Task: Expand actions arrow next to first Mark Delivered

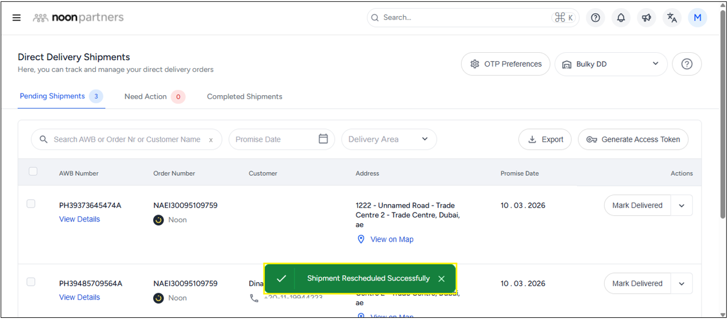Action: click(681, 205)
